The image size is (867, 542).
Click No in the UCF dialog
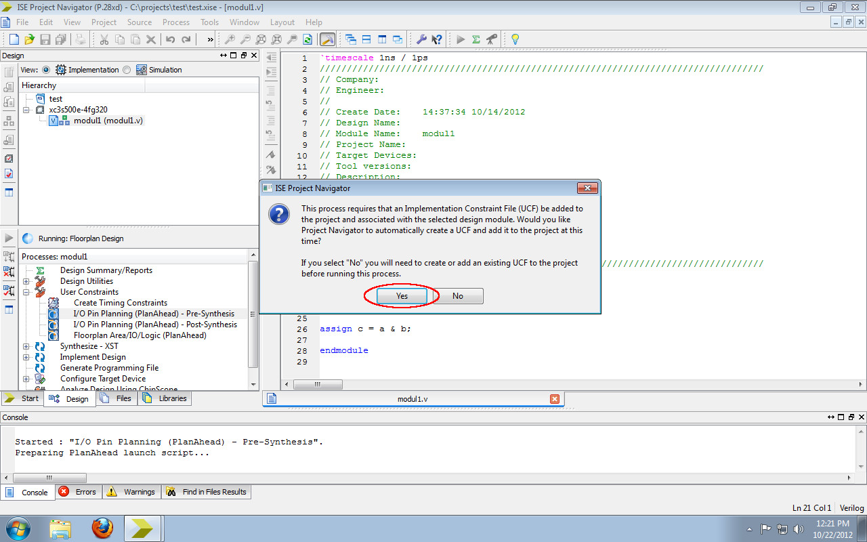(x=457, y=295)
